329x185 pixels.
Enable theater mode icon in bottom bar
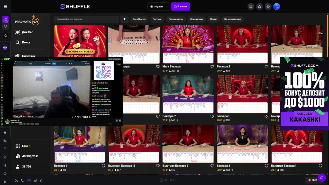coord(17,180)
